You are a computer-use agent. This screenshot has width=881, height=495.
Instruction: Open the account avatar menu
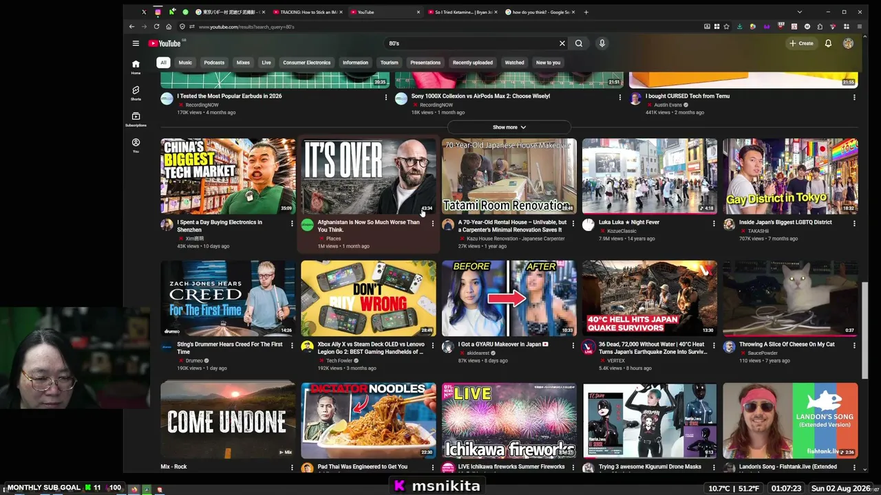tap(848, 43)
